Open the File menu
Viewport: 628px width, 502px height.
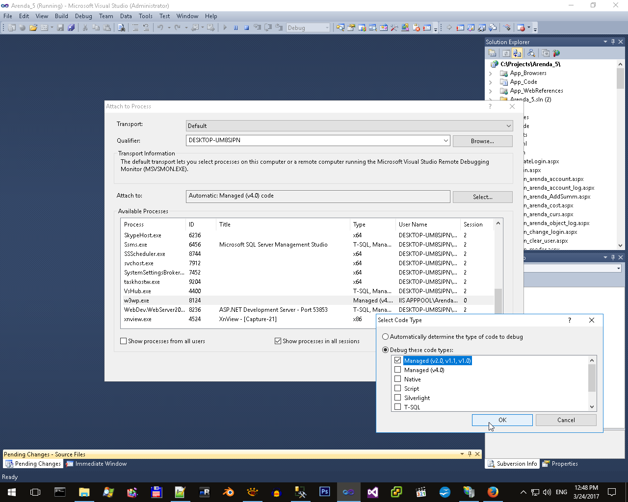8,16
